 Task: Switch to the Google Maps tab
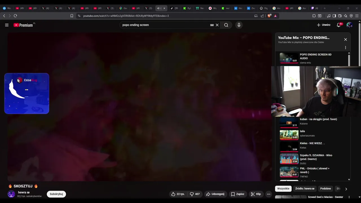click(123, 8)
